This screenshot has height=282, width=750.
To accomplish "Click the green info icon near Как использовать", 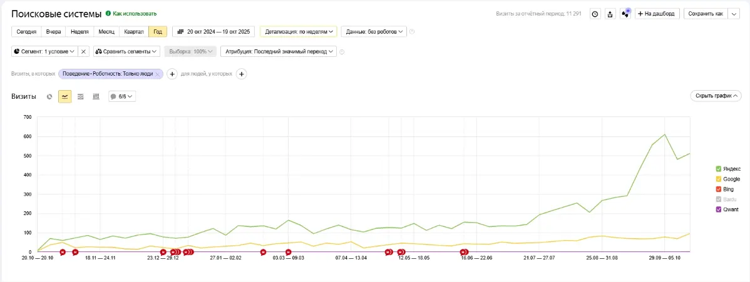I will click(108, 14).
